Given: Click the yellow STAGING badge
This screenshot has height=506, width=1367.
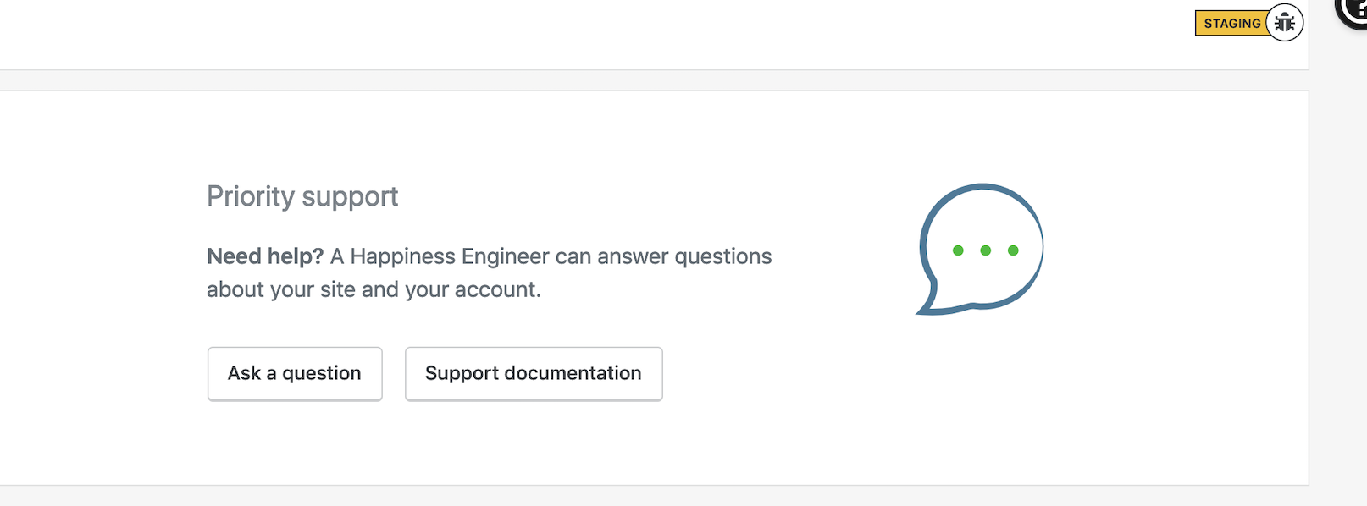Looking at the screenshot, I should pos(1231,24).
